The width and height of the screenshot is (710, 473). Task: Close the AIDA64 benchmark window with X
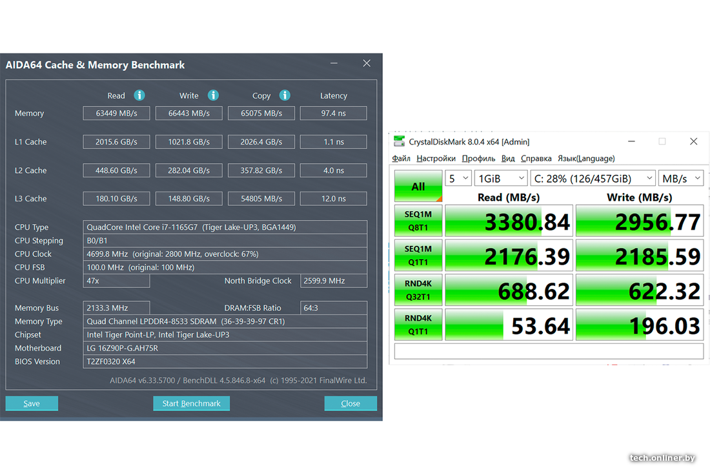tap(367, 63)
